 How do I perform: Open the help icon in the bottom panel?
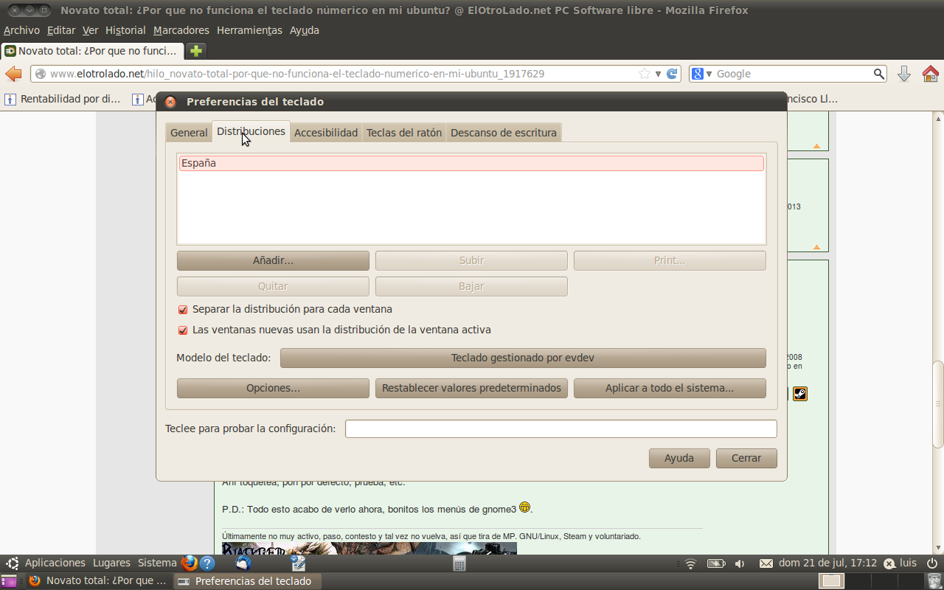(x=207, y=563)
